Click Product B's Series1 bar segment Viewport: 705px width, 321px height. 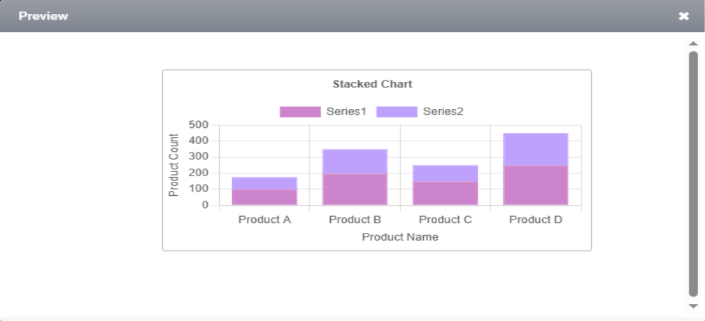click(355, 190)
